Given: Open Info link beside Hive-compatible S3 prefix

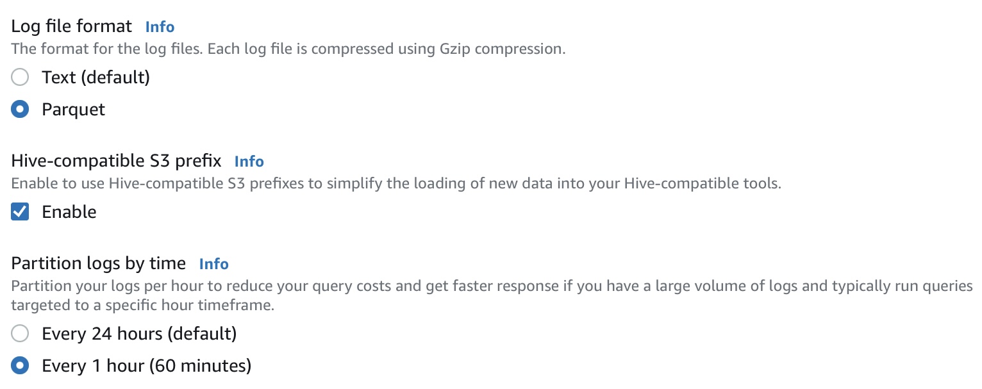Looking at the screenshot, I should pyautogui.click(x=249, y=161).
